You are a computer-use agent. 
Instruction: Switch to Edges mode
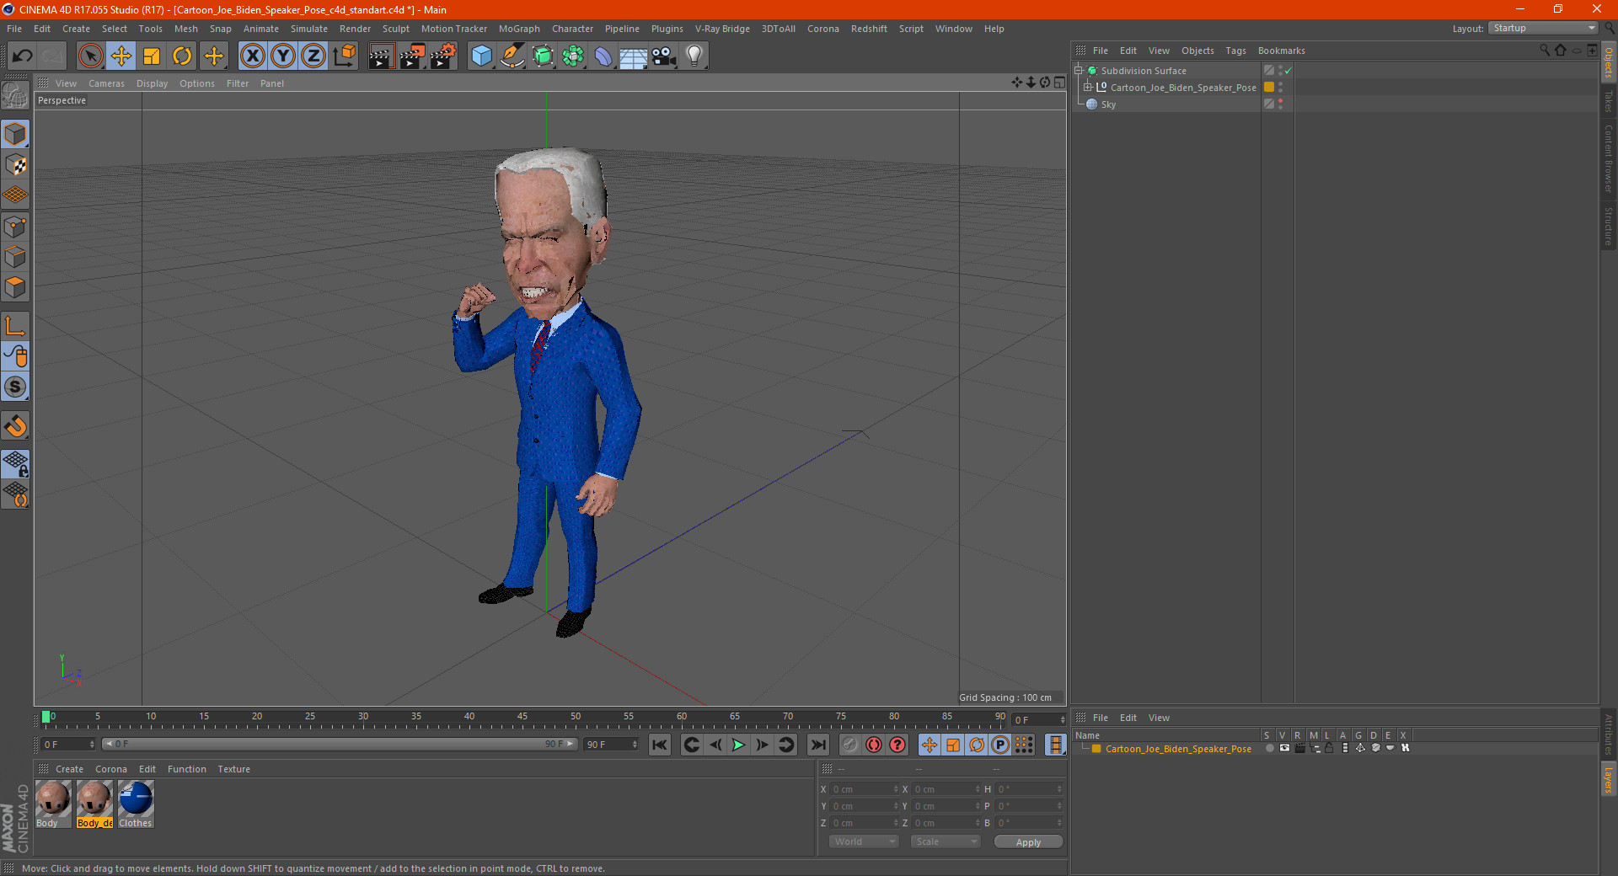(x=15, y=257)
